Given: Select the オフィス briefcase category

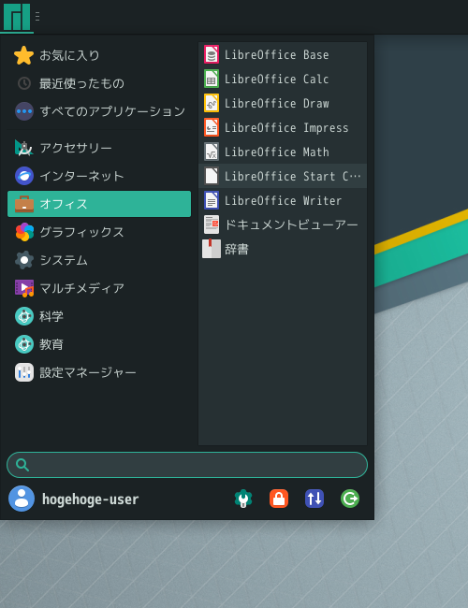Looking at the screenshot, I should [x=99, y=204].
